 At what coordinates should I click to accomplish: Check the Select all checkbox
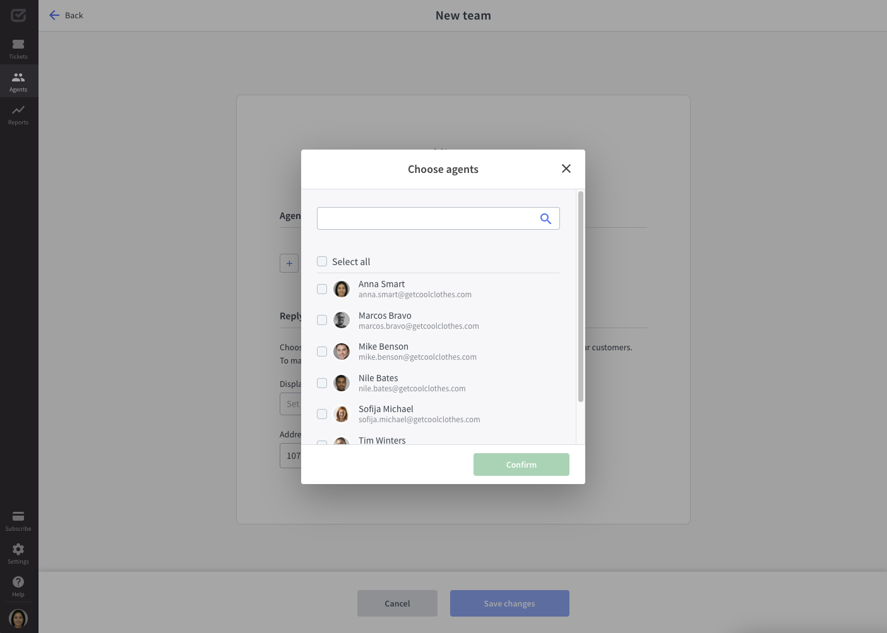tap(322, 261)
